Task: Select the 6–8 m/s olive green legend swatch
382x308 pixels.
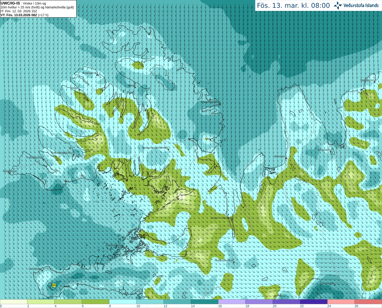Action: (x=95, y=302)
